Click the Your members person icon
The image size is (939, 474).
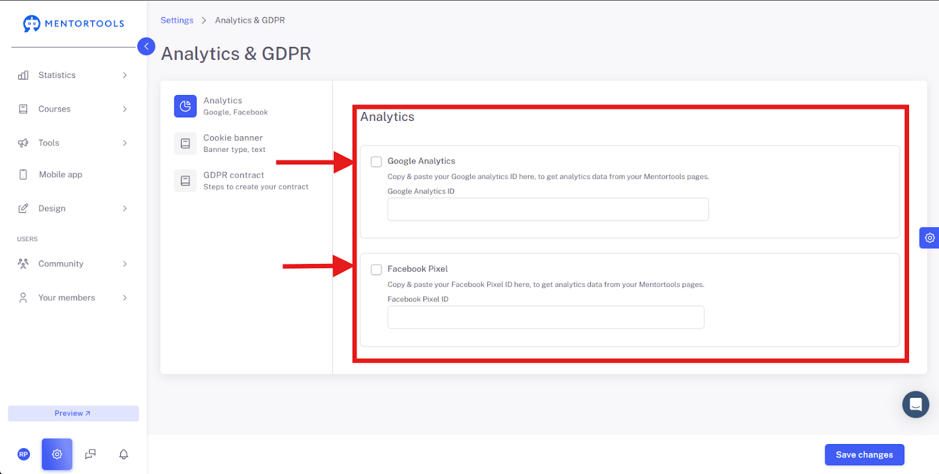(x=23, y=298)
